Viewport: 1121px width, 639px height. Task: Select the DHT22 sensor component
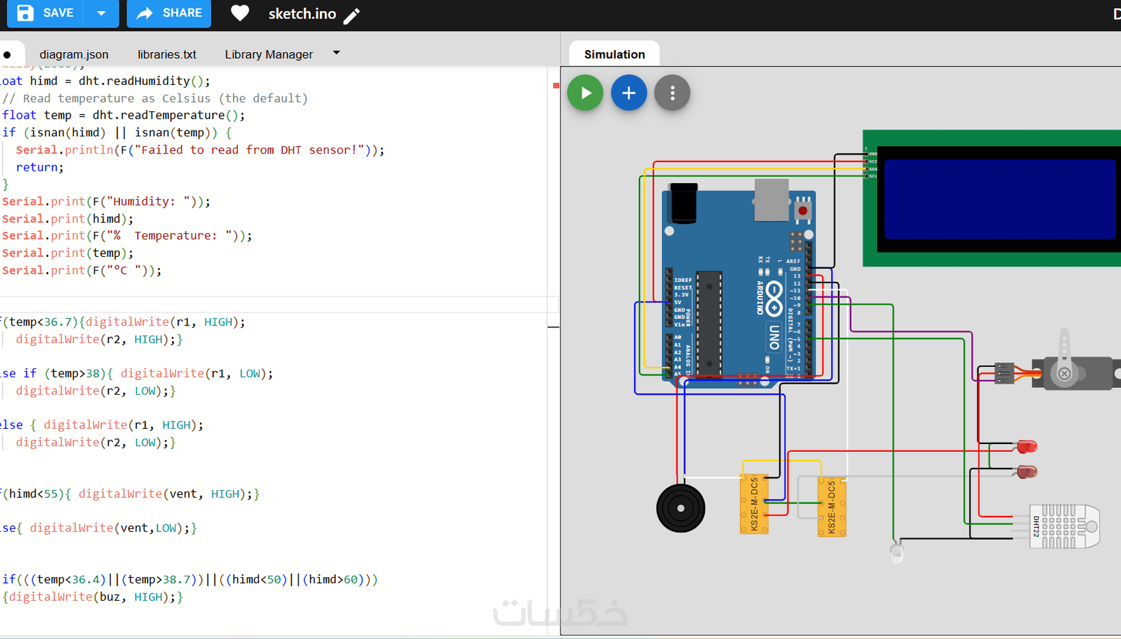tap(1064, 526)
